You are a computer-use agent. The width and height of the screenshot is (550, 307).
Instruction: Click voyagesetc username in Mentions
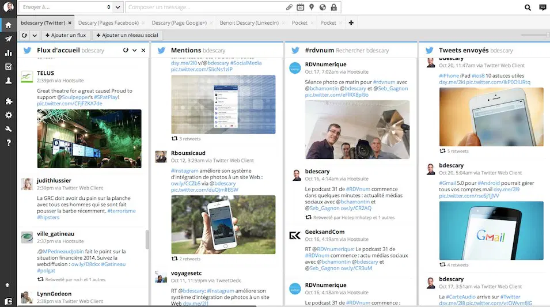pos(186,273)
